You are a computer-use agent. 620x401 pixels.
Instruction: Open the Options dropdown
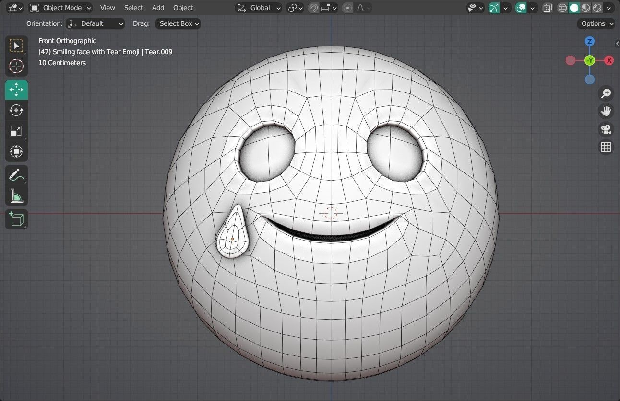click(596, 23)
